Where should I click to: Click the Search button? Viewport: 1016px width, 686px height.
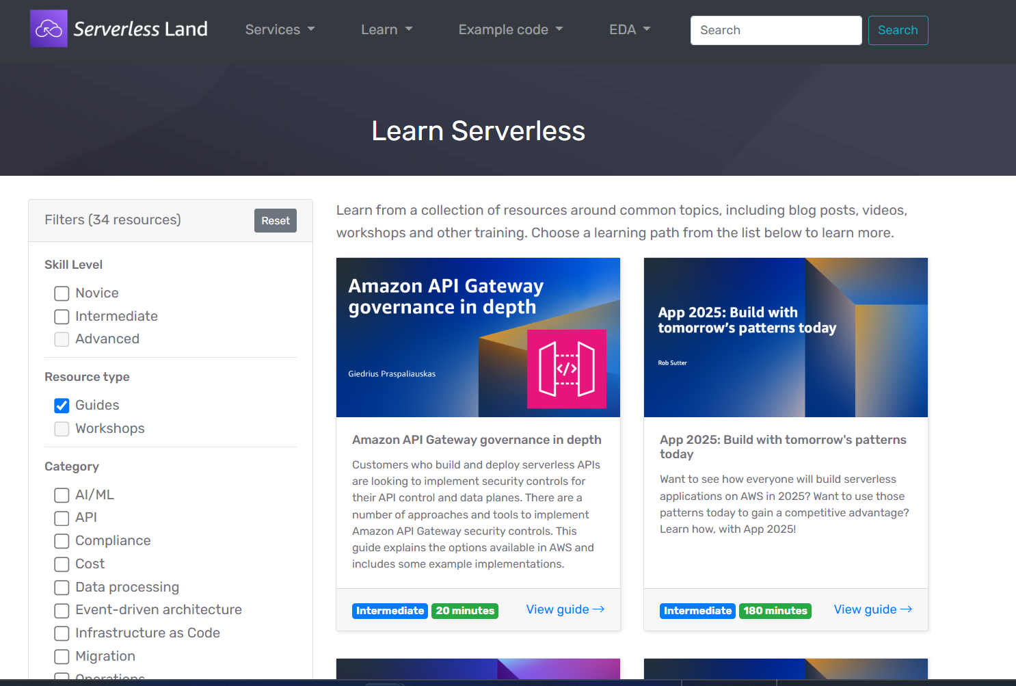pyautogui.click(x=898, y=30)
